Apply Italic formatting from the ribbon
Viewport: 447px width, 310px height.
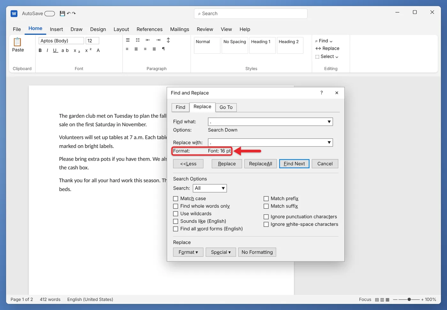pyautogui.click(x=47, y=50)
